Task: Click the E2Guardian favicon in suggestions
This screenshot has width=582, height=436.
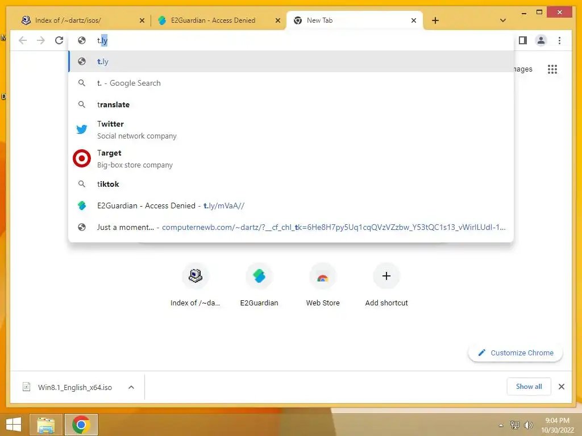Action: 82,206
